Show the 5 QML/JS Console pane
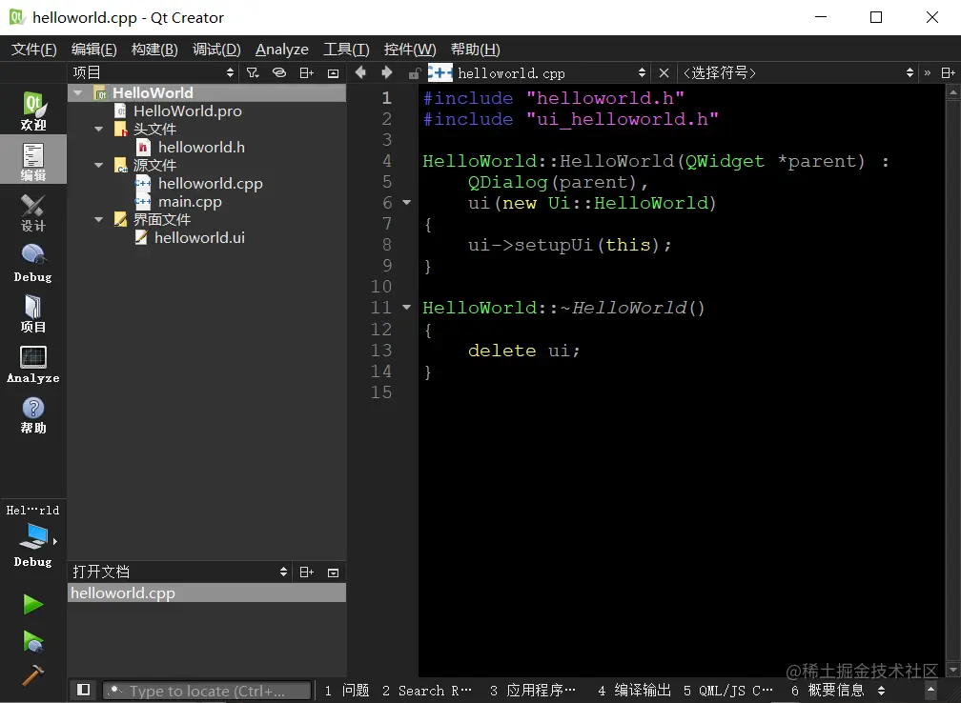The image size is (961, 703). point(728,691)
